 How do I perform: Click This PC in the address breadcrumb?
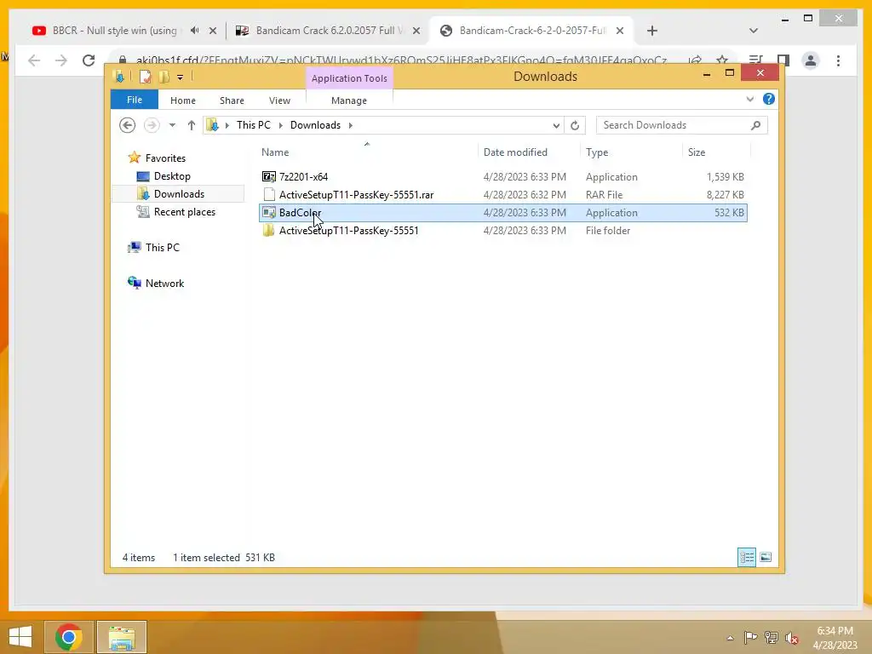[x=254, y=125]
